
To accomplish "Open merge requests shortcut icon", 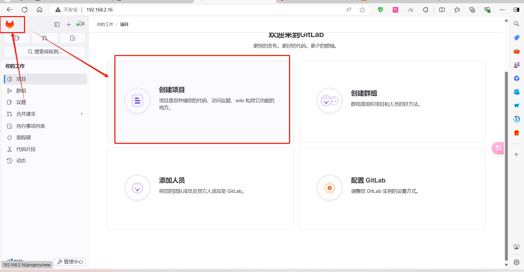I will point(45,38).
